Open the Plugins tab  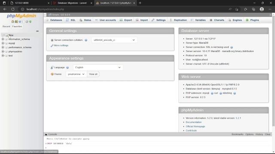(252, 20)
